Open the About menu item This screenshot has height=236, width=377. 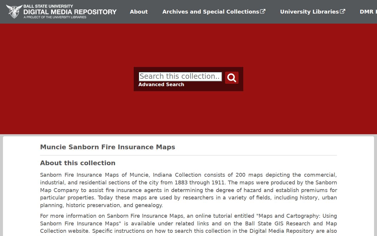tap(139, 12)
